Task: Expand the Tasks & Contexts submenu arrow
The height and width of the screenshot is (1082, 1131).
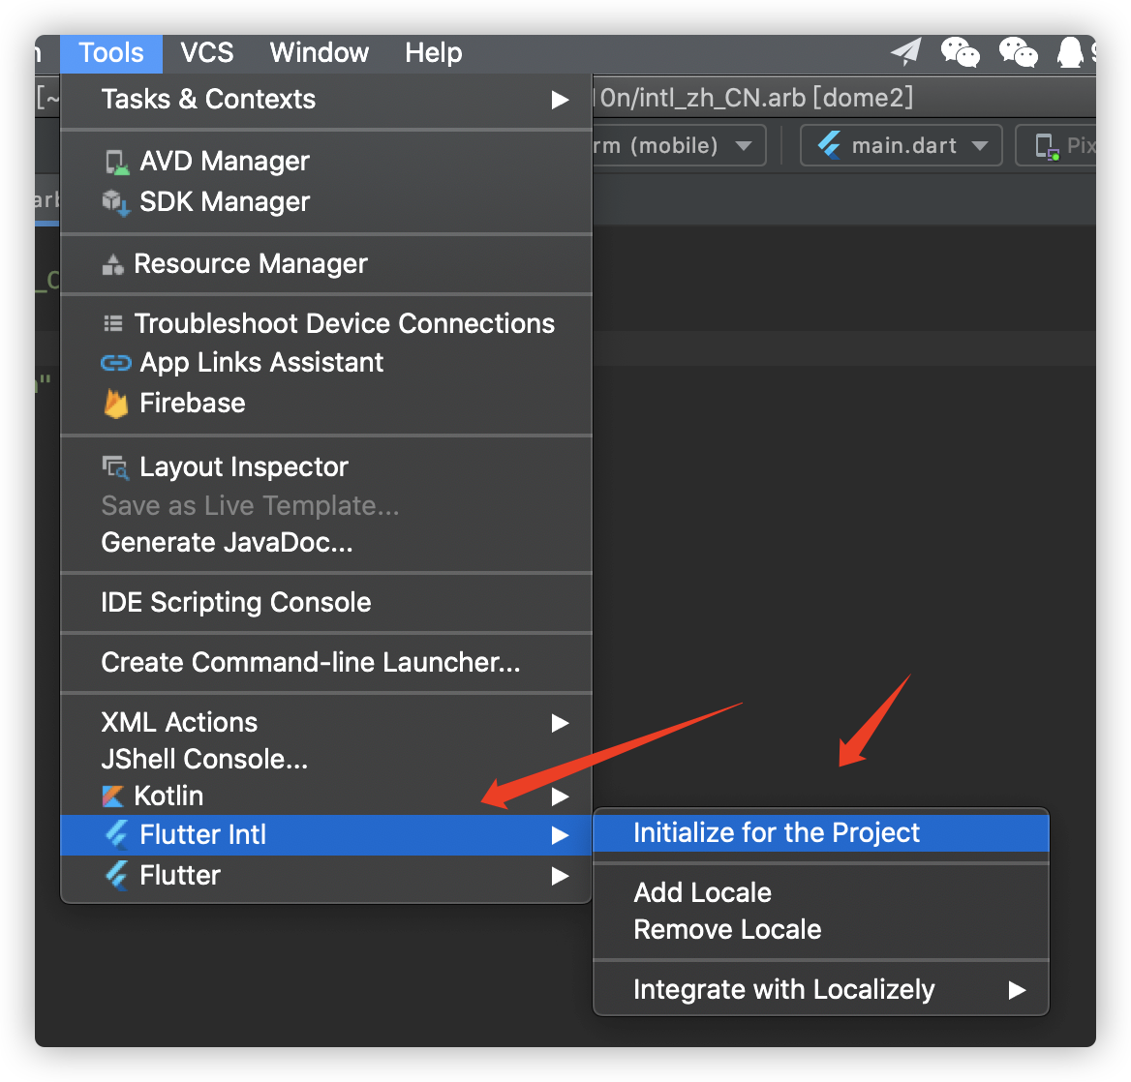Action: coord(560,100)
